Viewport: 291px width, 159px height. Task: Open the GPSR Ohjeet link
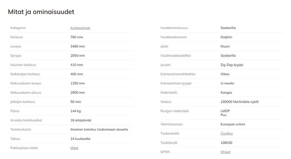(225, 152)
